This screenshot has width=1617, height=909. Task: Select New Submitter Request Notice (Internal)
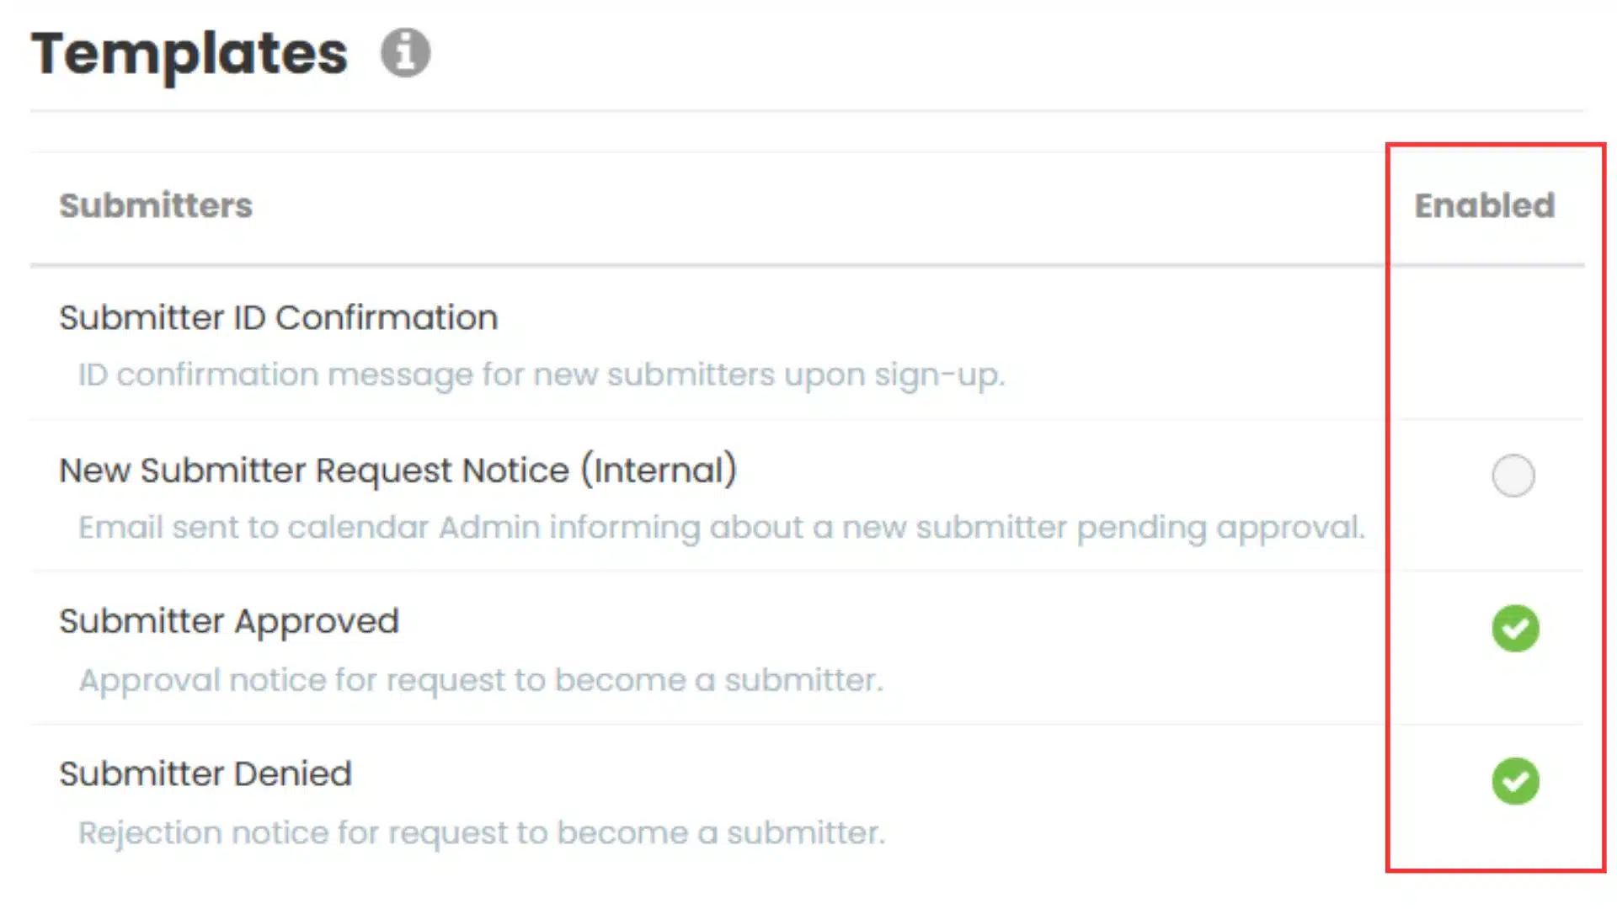click(x=398, y=470)
